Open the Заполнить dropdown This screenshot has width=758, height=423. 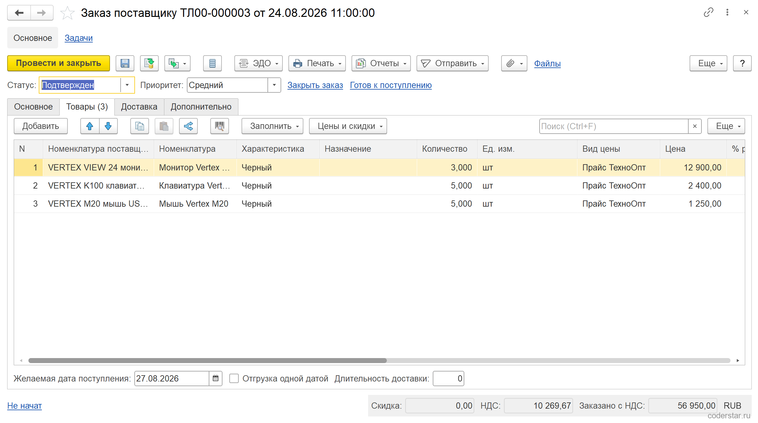[272, 126]
